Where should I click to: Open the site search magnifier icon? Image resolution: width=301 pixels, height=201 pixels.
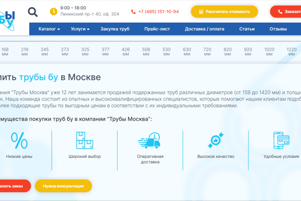point(33,12)
